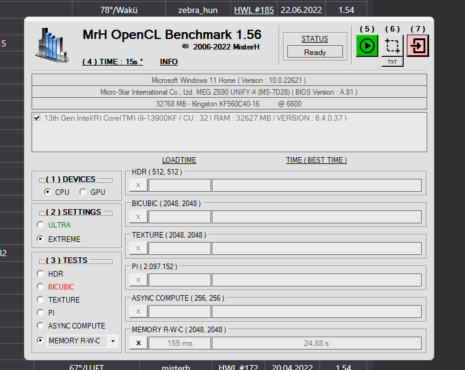Open the INFO link
The image size is (465, 370).
pyautogui.click(x=169, y=62)
